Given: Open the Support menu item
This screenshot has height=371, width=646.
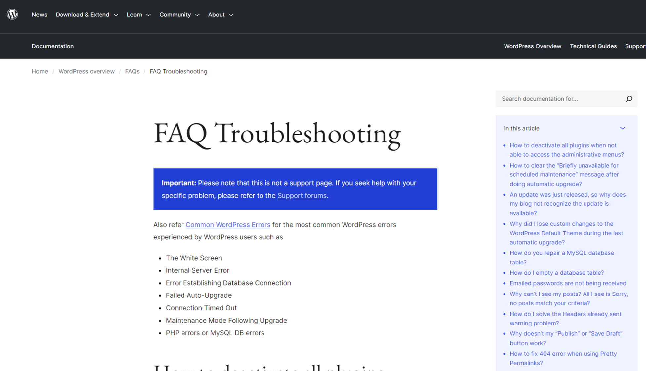Looking at the screenshot, I should (635, 46).
